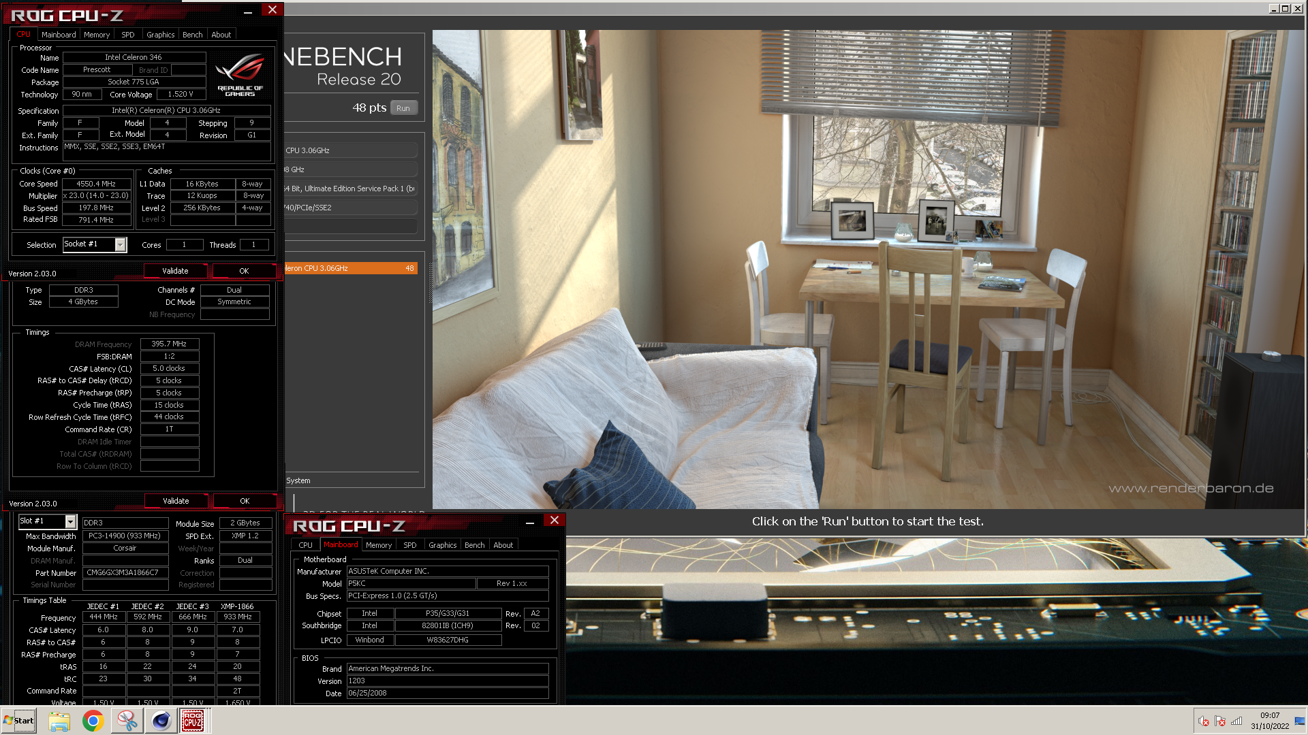The height and width of the screenshot is (735, 1308).
Task: Close the bottom ROG CPU-Z Mainboard window
Action: (555, 521)
